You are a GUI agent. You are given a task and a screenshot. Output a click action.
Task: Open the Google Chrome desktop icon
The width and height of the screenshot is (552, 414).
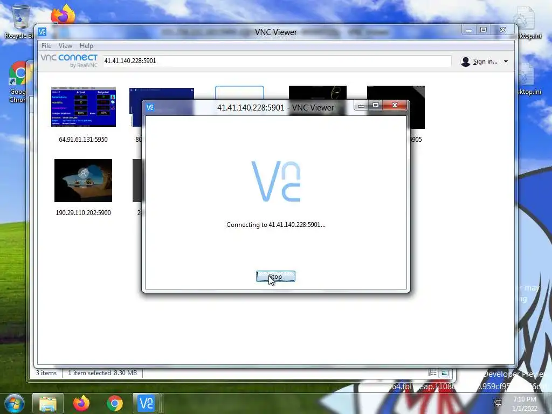pos(18,82)
